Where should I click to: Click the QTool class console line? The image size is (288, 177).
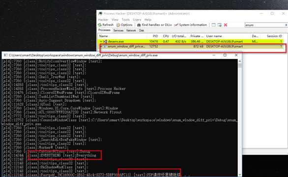coord(34,104)
